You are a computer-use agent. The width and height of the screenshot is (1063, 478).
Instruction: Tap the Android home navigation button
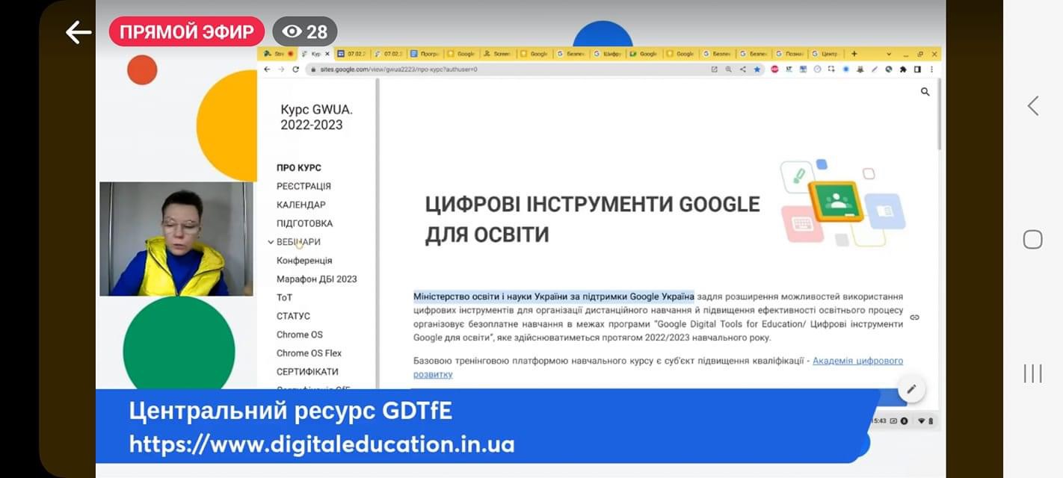tap(1032, 239)
